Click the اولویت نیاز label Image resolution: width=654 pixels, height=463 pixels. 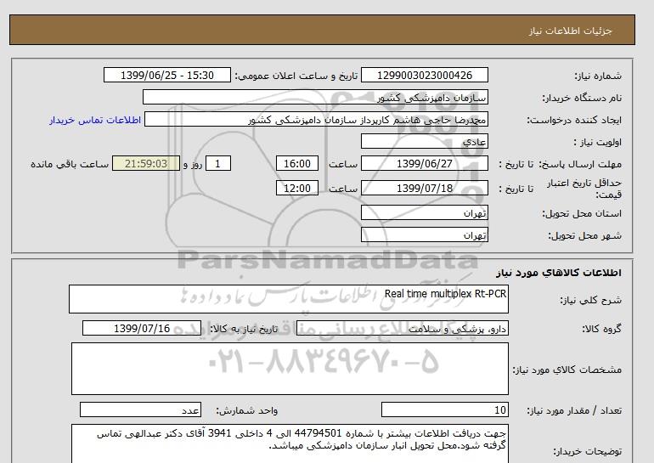click(x=598, y=142)
